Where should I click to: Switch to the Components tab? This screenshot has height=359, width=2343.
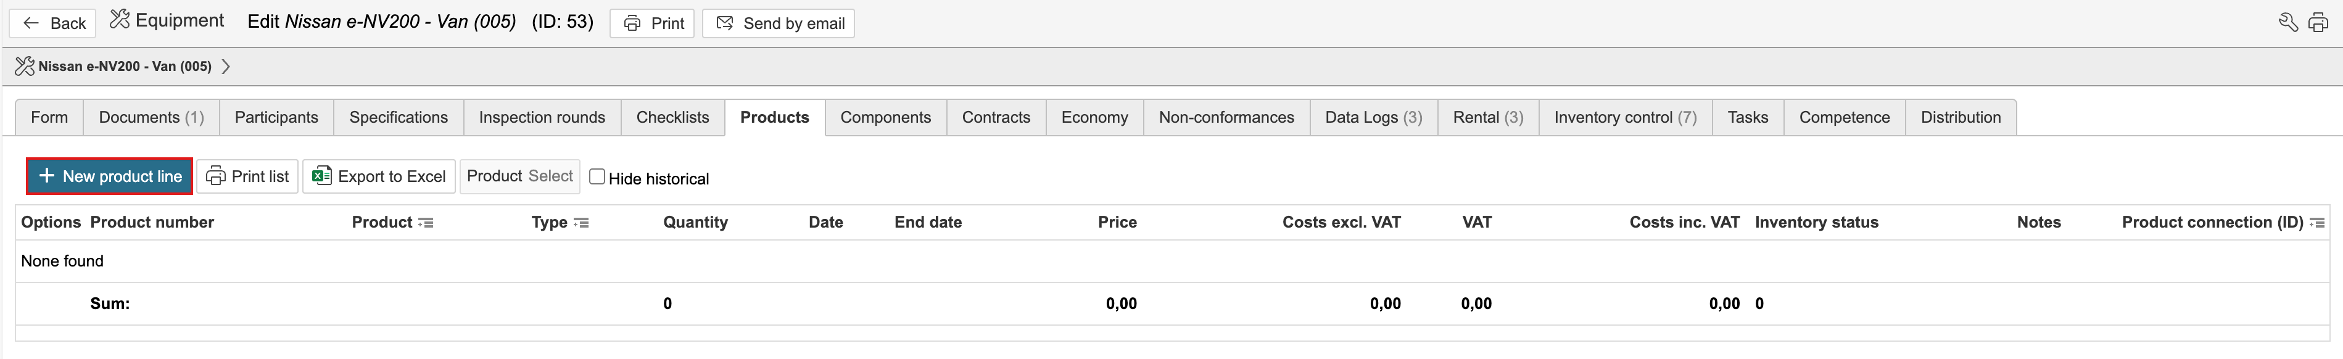tap(885, 117)
